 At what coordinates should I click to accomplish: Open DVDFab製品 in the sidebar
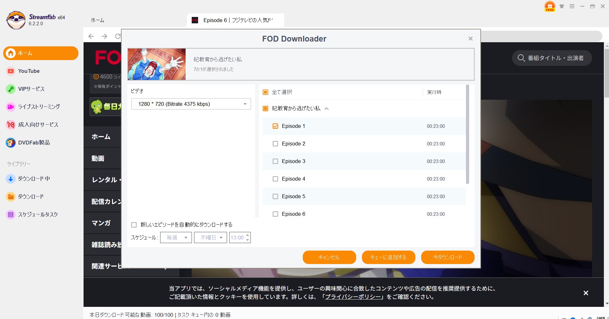coord(28,143)
